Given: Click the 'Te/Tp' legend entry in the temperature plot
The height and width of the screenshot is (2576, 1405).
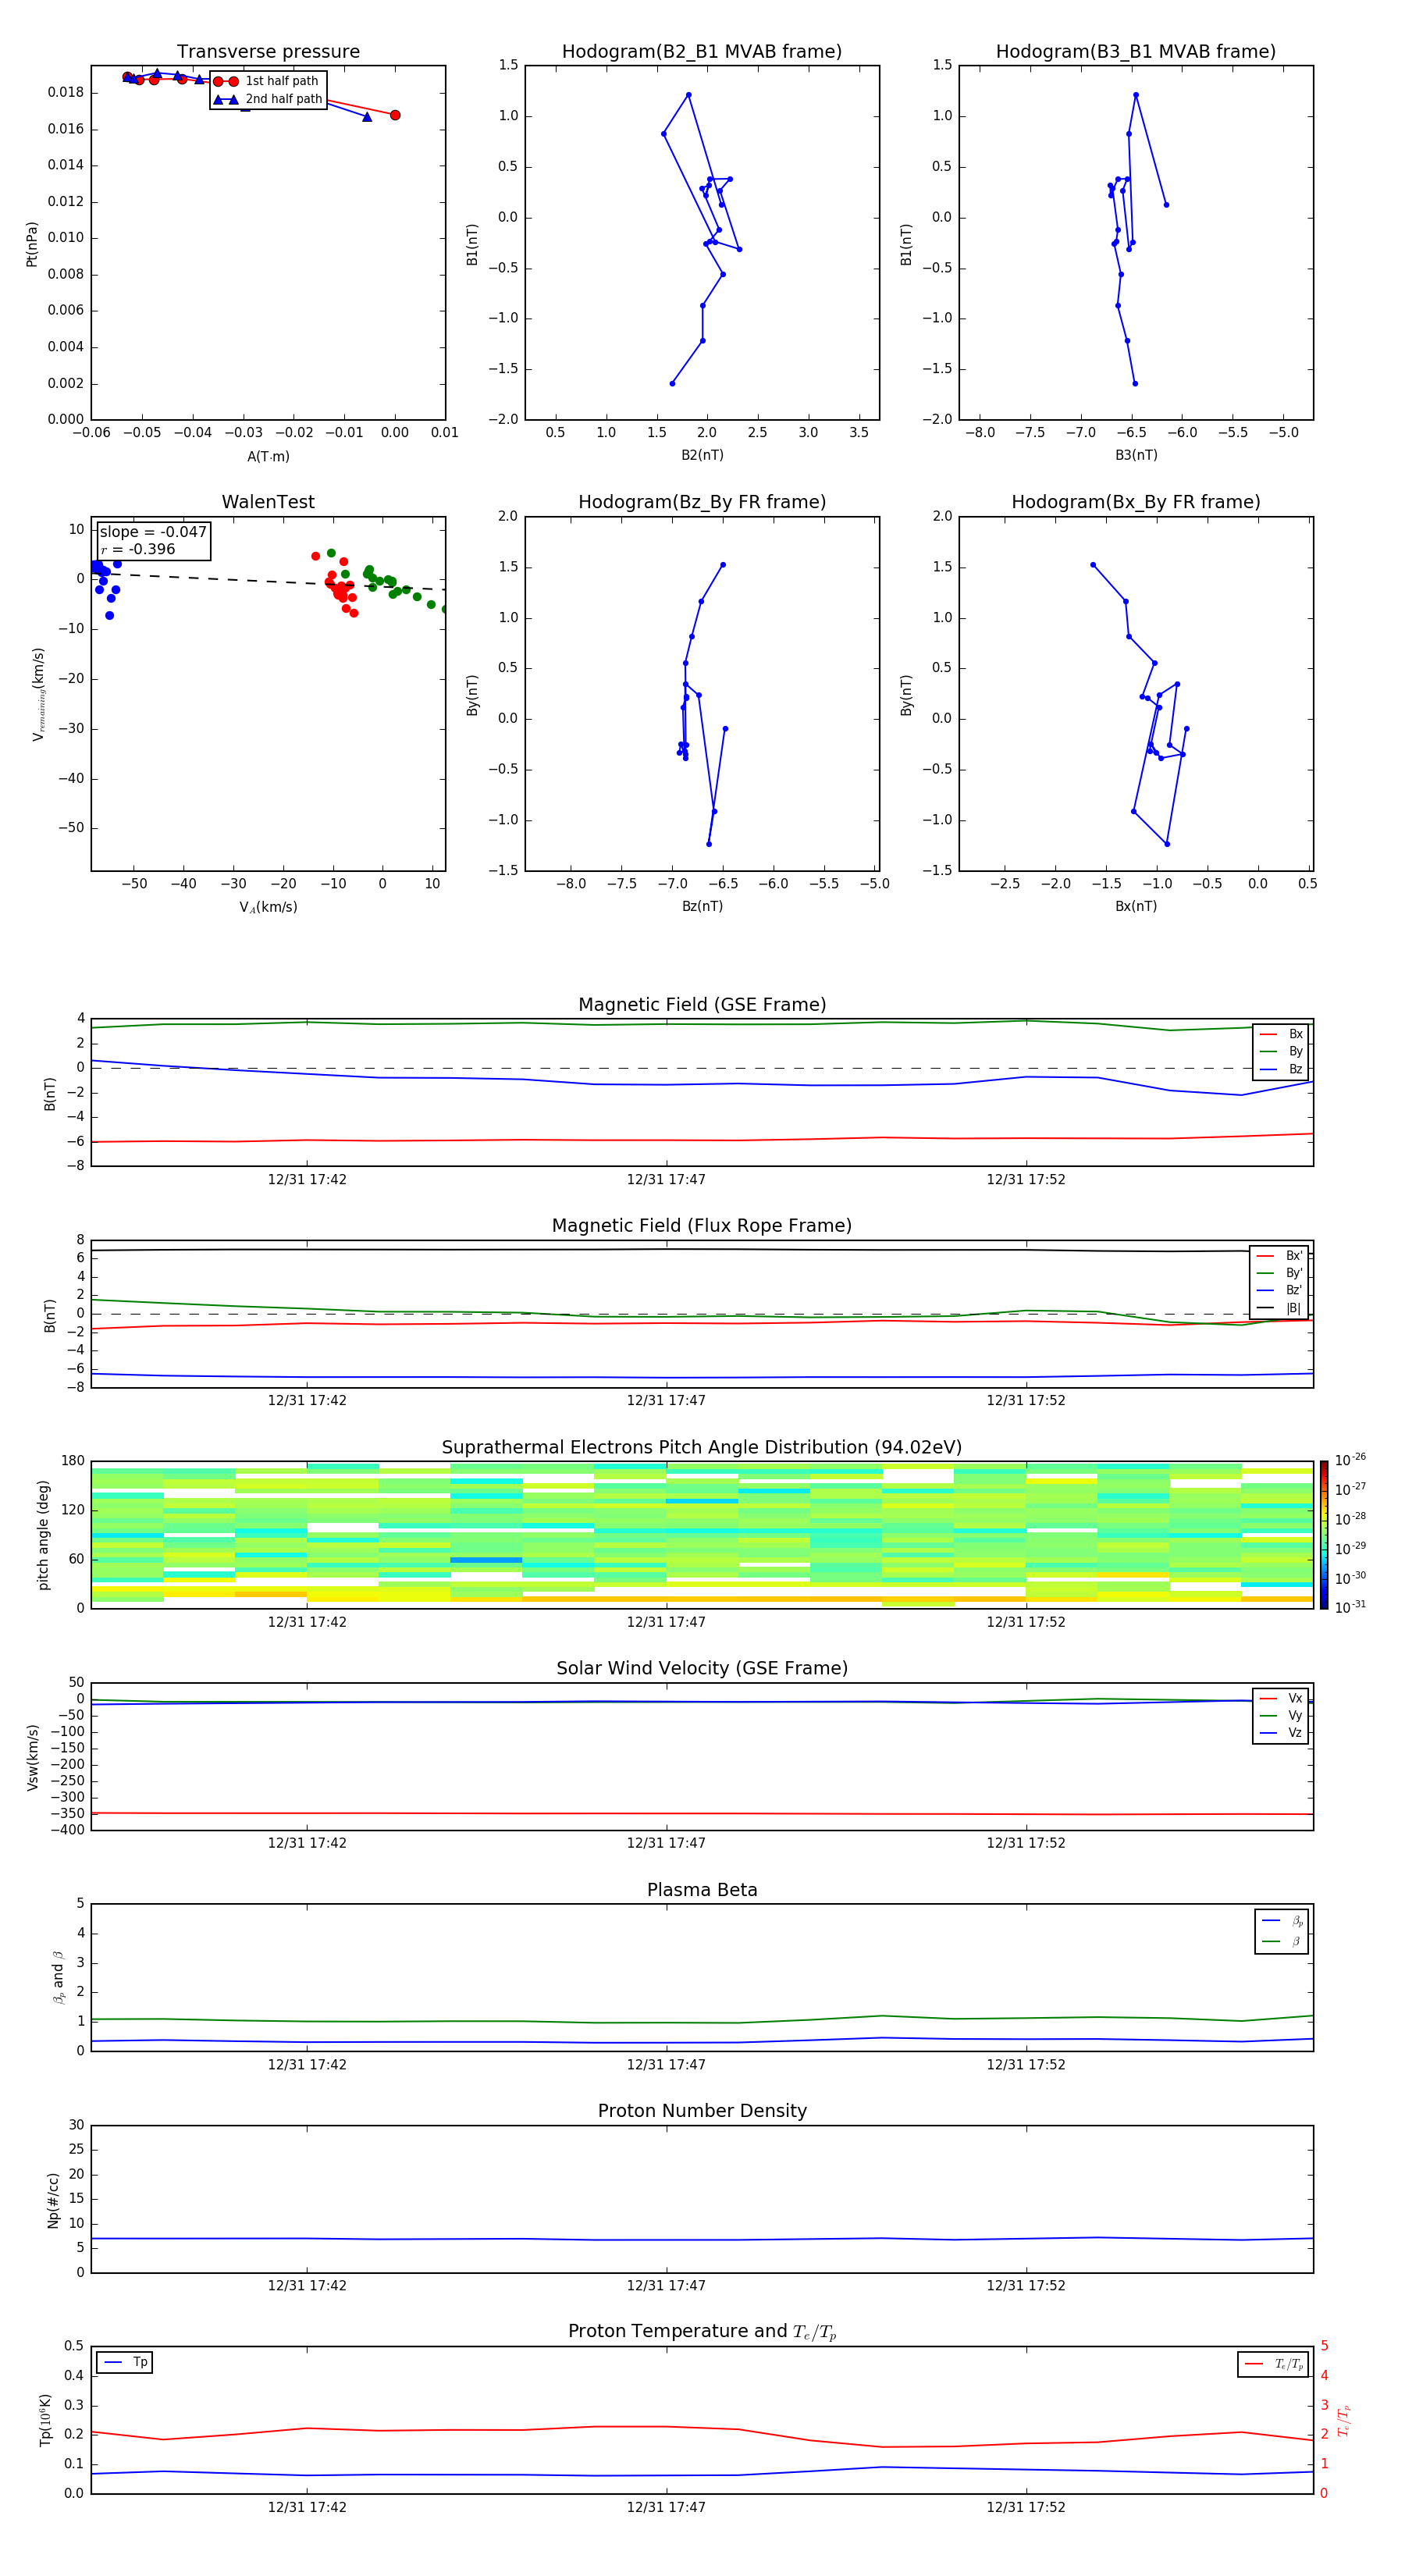Looking at the screenshot, I should click(x=1274, y=2364).
